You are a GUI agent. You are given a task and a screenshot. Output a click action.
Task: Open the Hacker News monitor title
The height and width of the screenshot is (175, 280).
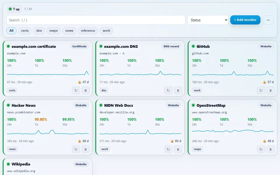click(24, 105)
